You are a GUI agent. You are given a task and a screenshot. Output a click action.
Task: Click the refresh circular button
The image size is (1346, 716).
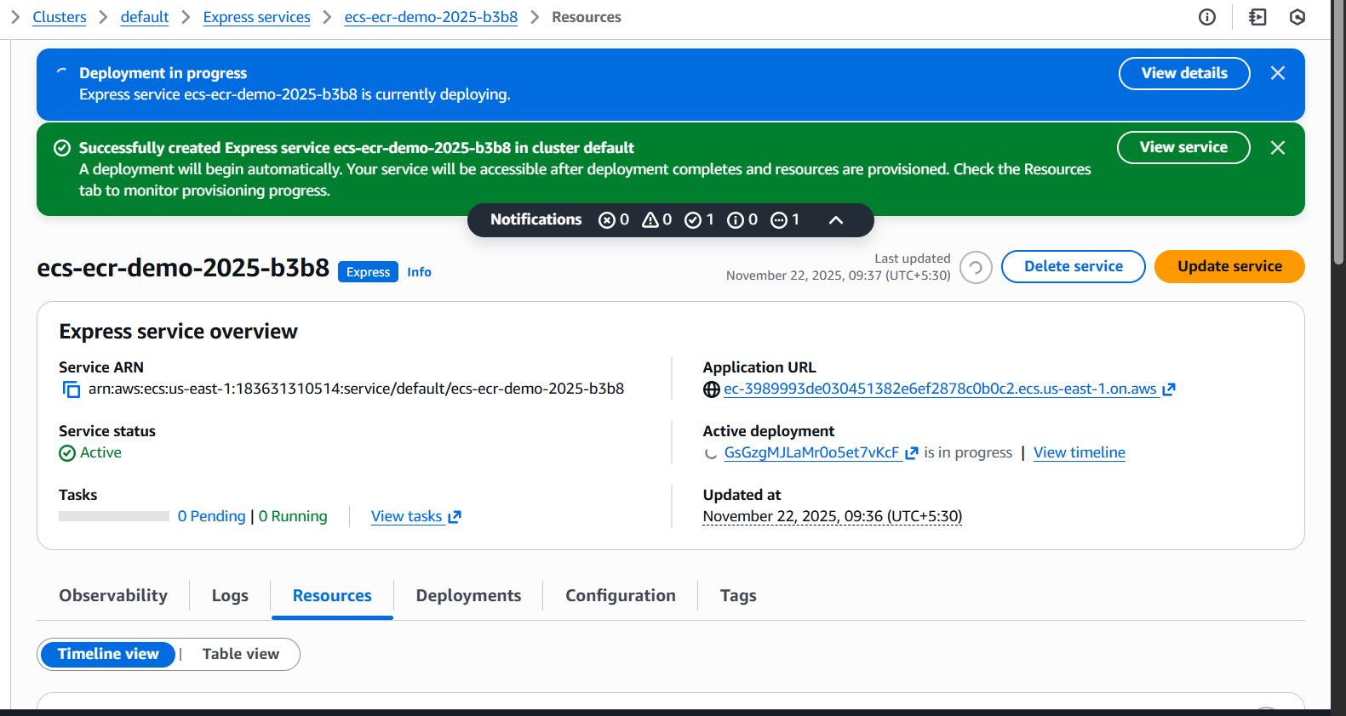click(976, 267)
